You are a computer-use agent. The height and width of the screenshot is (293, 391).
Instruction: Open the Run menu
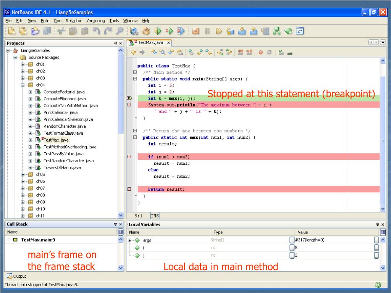[58, 21]
